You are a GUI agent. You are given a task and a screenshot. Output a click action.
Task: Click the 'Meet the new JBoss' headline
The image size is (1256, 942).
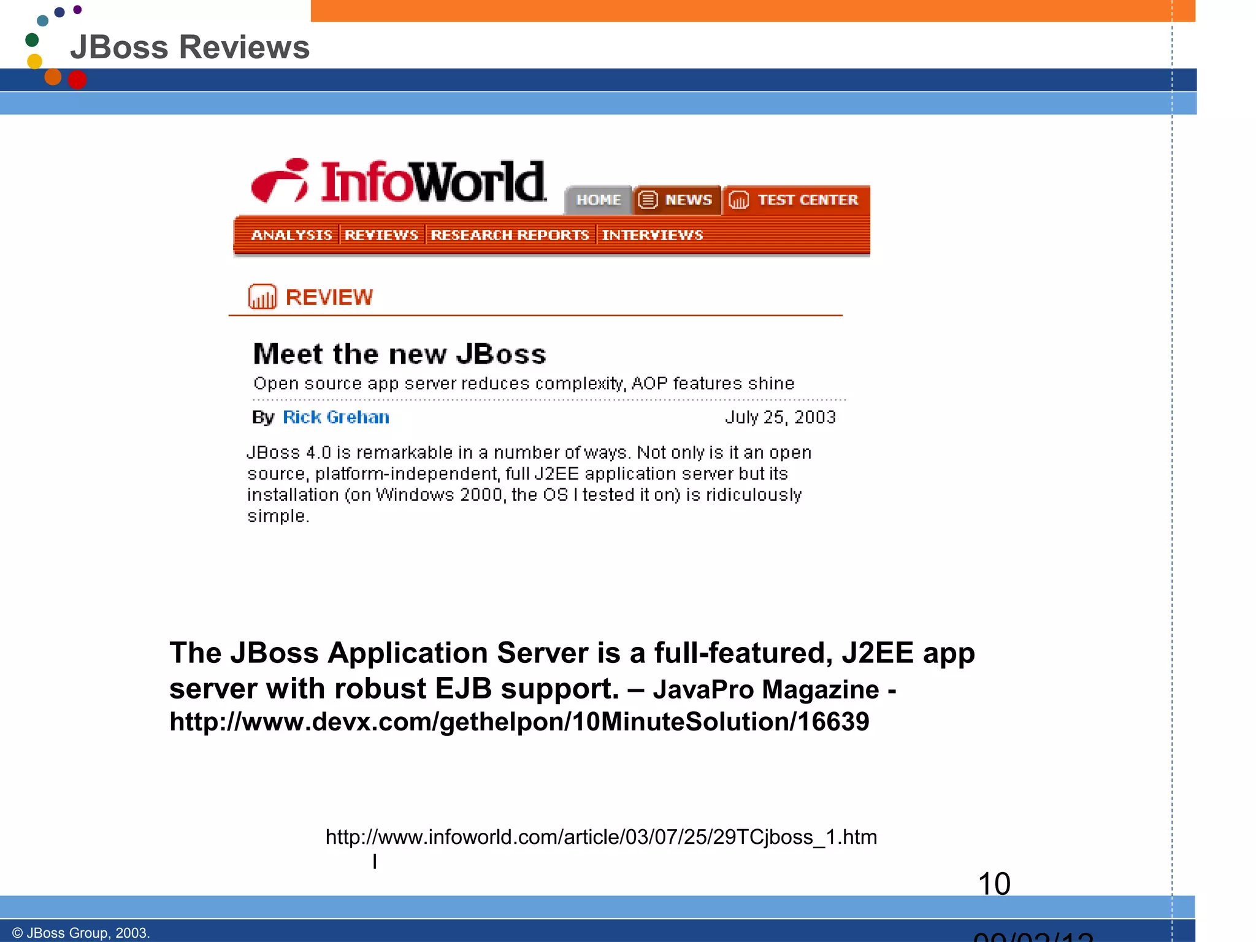click(x=399, y=354)
